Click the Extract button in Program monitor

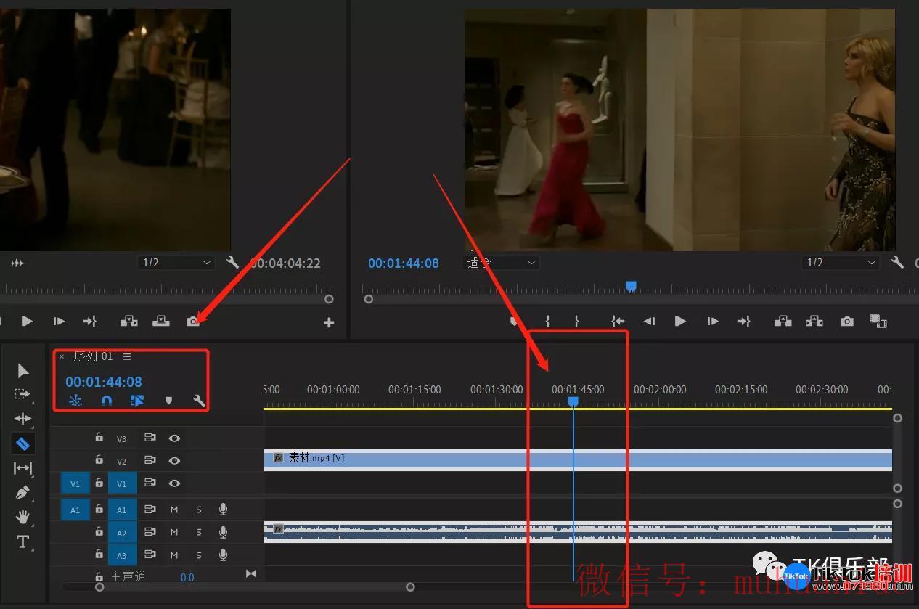click(x=814, y=321)
